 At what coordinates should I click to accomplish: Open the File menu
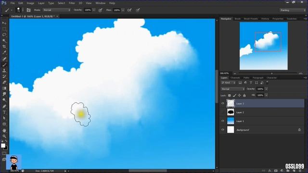(13, 3)
